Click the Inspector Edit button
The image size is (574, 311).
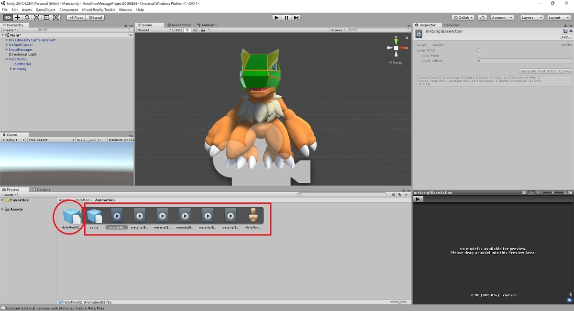[x=566, y=37]
